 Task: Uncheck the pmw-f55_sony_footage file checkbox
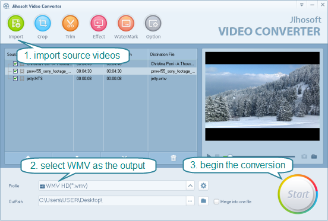click(x=15, y=71)
